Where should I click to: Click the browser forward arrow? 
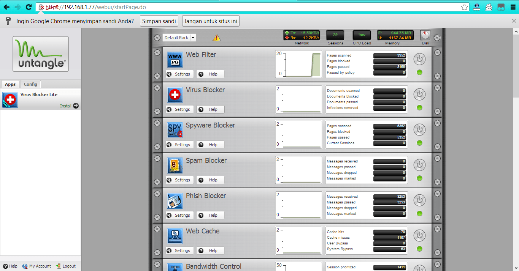pos(17,7)
